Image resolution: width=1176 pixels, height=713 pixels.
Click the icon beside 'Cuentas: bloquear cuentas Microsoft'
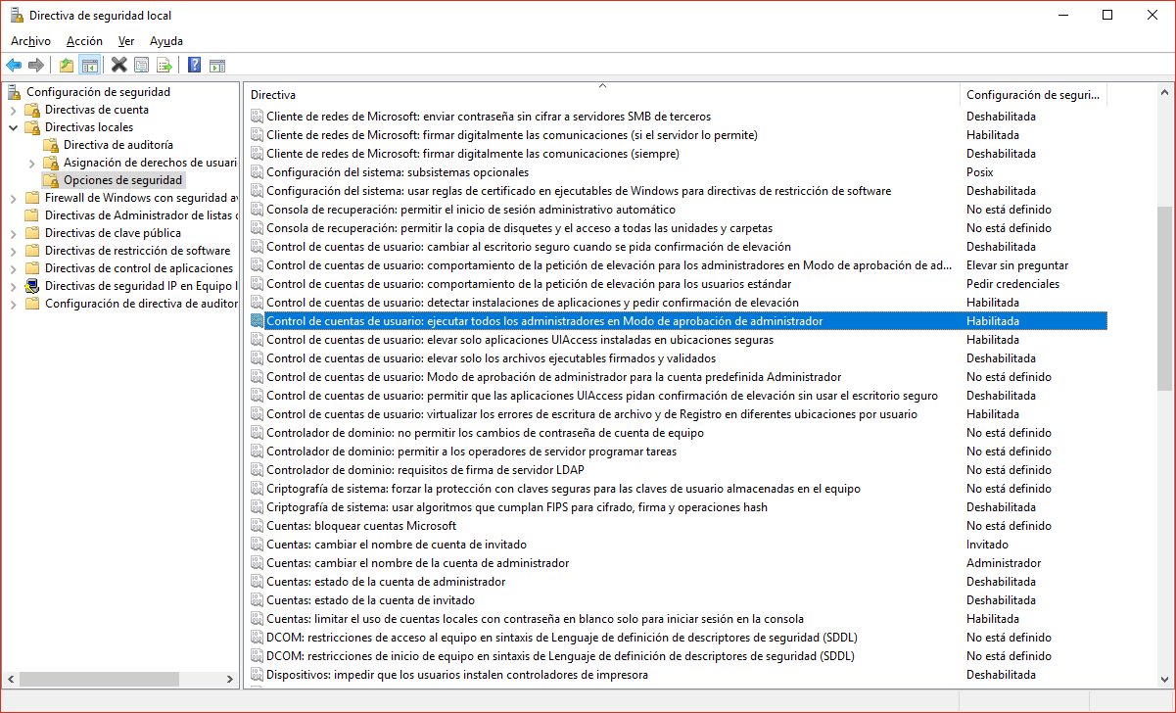(x=257, y=526)
